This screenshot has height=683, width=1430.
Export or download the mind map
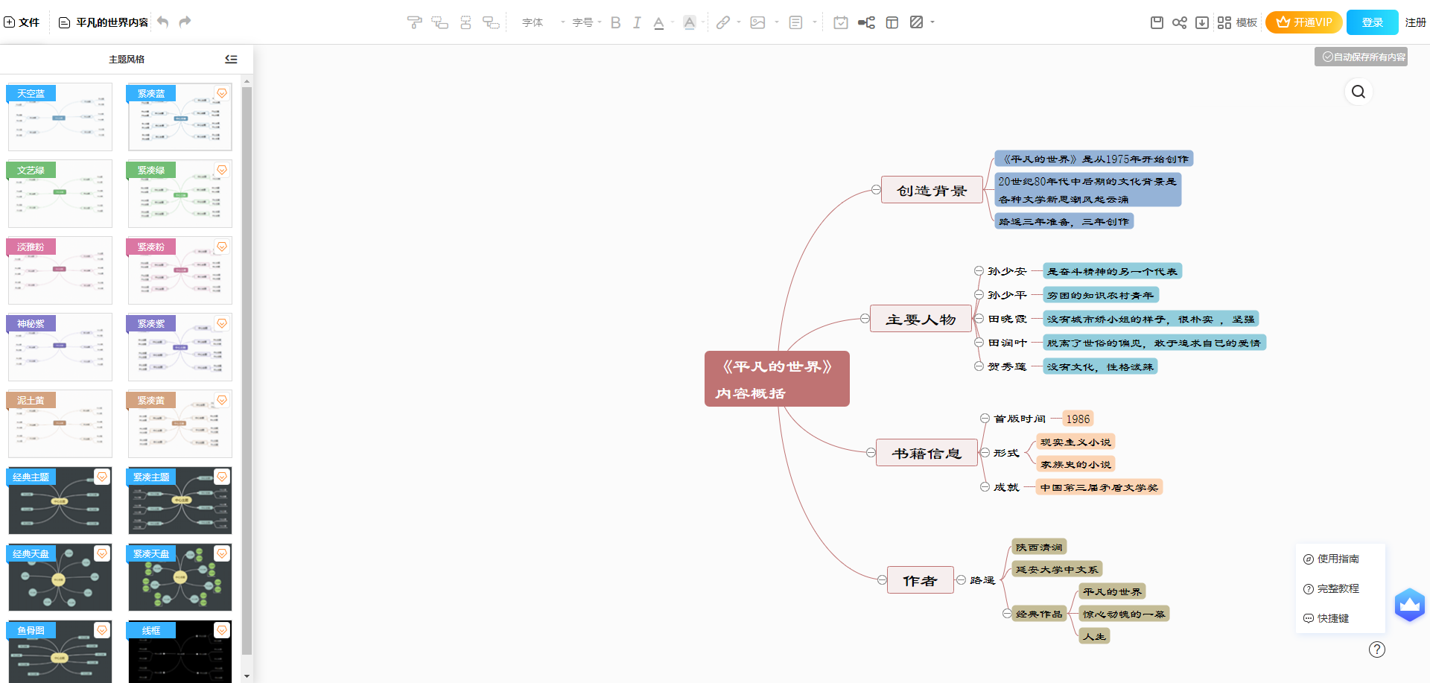point(1202,22)
